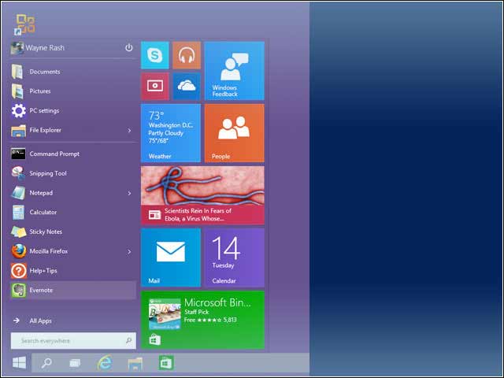The width and height of the screenshot is (504, 378).
Task: Click the Search everywhere input box
Action: pyautogui.click(x=73, y=341)
